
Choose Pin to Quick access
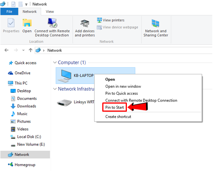tap(121, 93)
